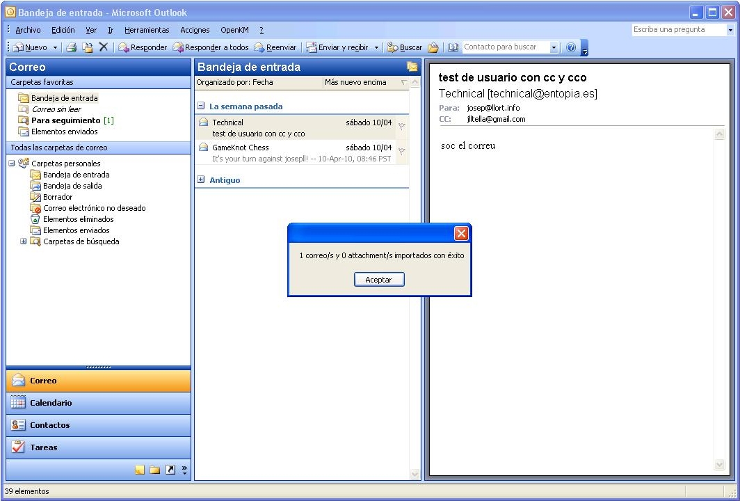Screen dimensions: 740x501
Task: Click the josep@llort.info recipient address
Action: tap(493, 108)
